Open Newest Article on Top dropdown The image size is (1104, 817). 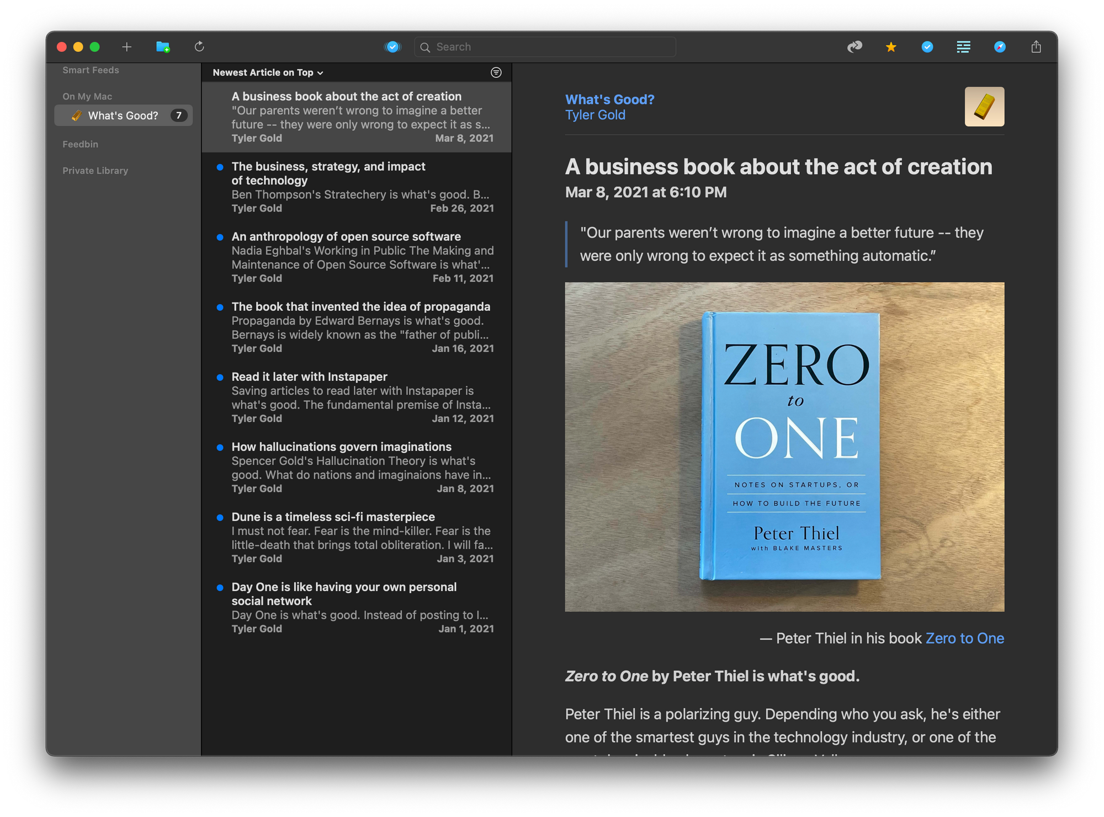coord(268,72)
